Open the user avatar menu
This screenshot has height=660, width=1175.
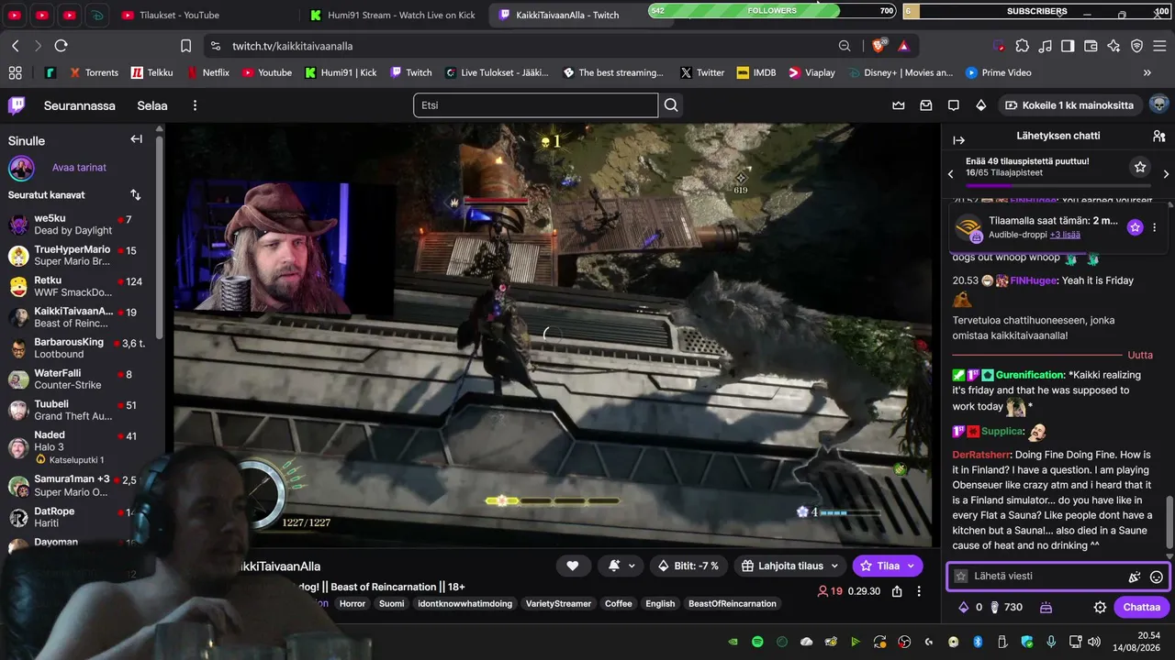point(1158,104)
